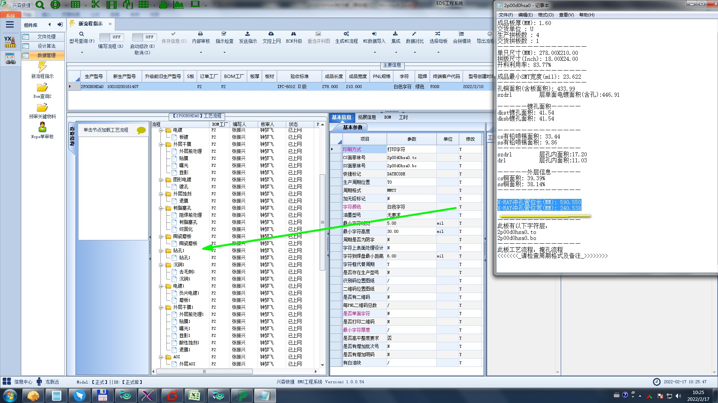Open 新流程指示 lightning icon in component library

[42, 70]
